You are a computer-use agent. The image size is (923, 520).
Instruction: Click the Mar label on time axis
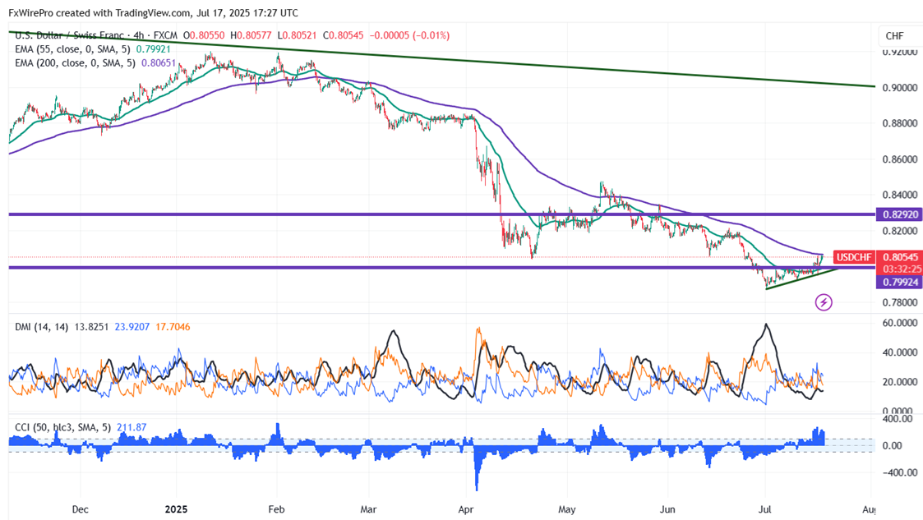pos(368,508)
